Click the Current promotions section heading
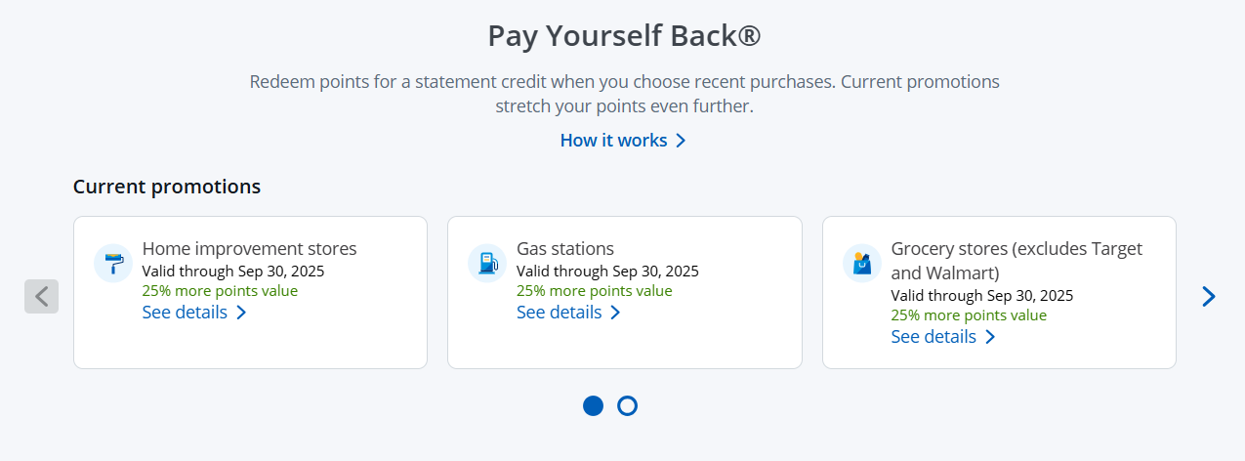This screenshot has width=1245, height=461. [167, 187]
